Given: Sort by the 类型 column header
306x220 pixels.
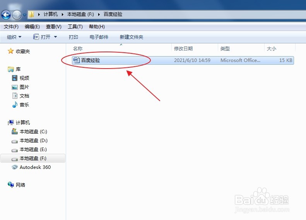Looking at the screenshot, I should click(x=225, y=49).
